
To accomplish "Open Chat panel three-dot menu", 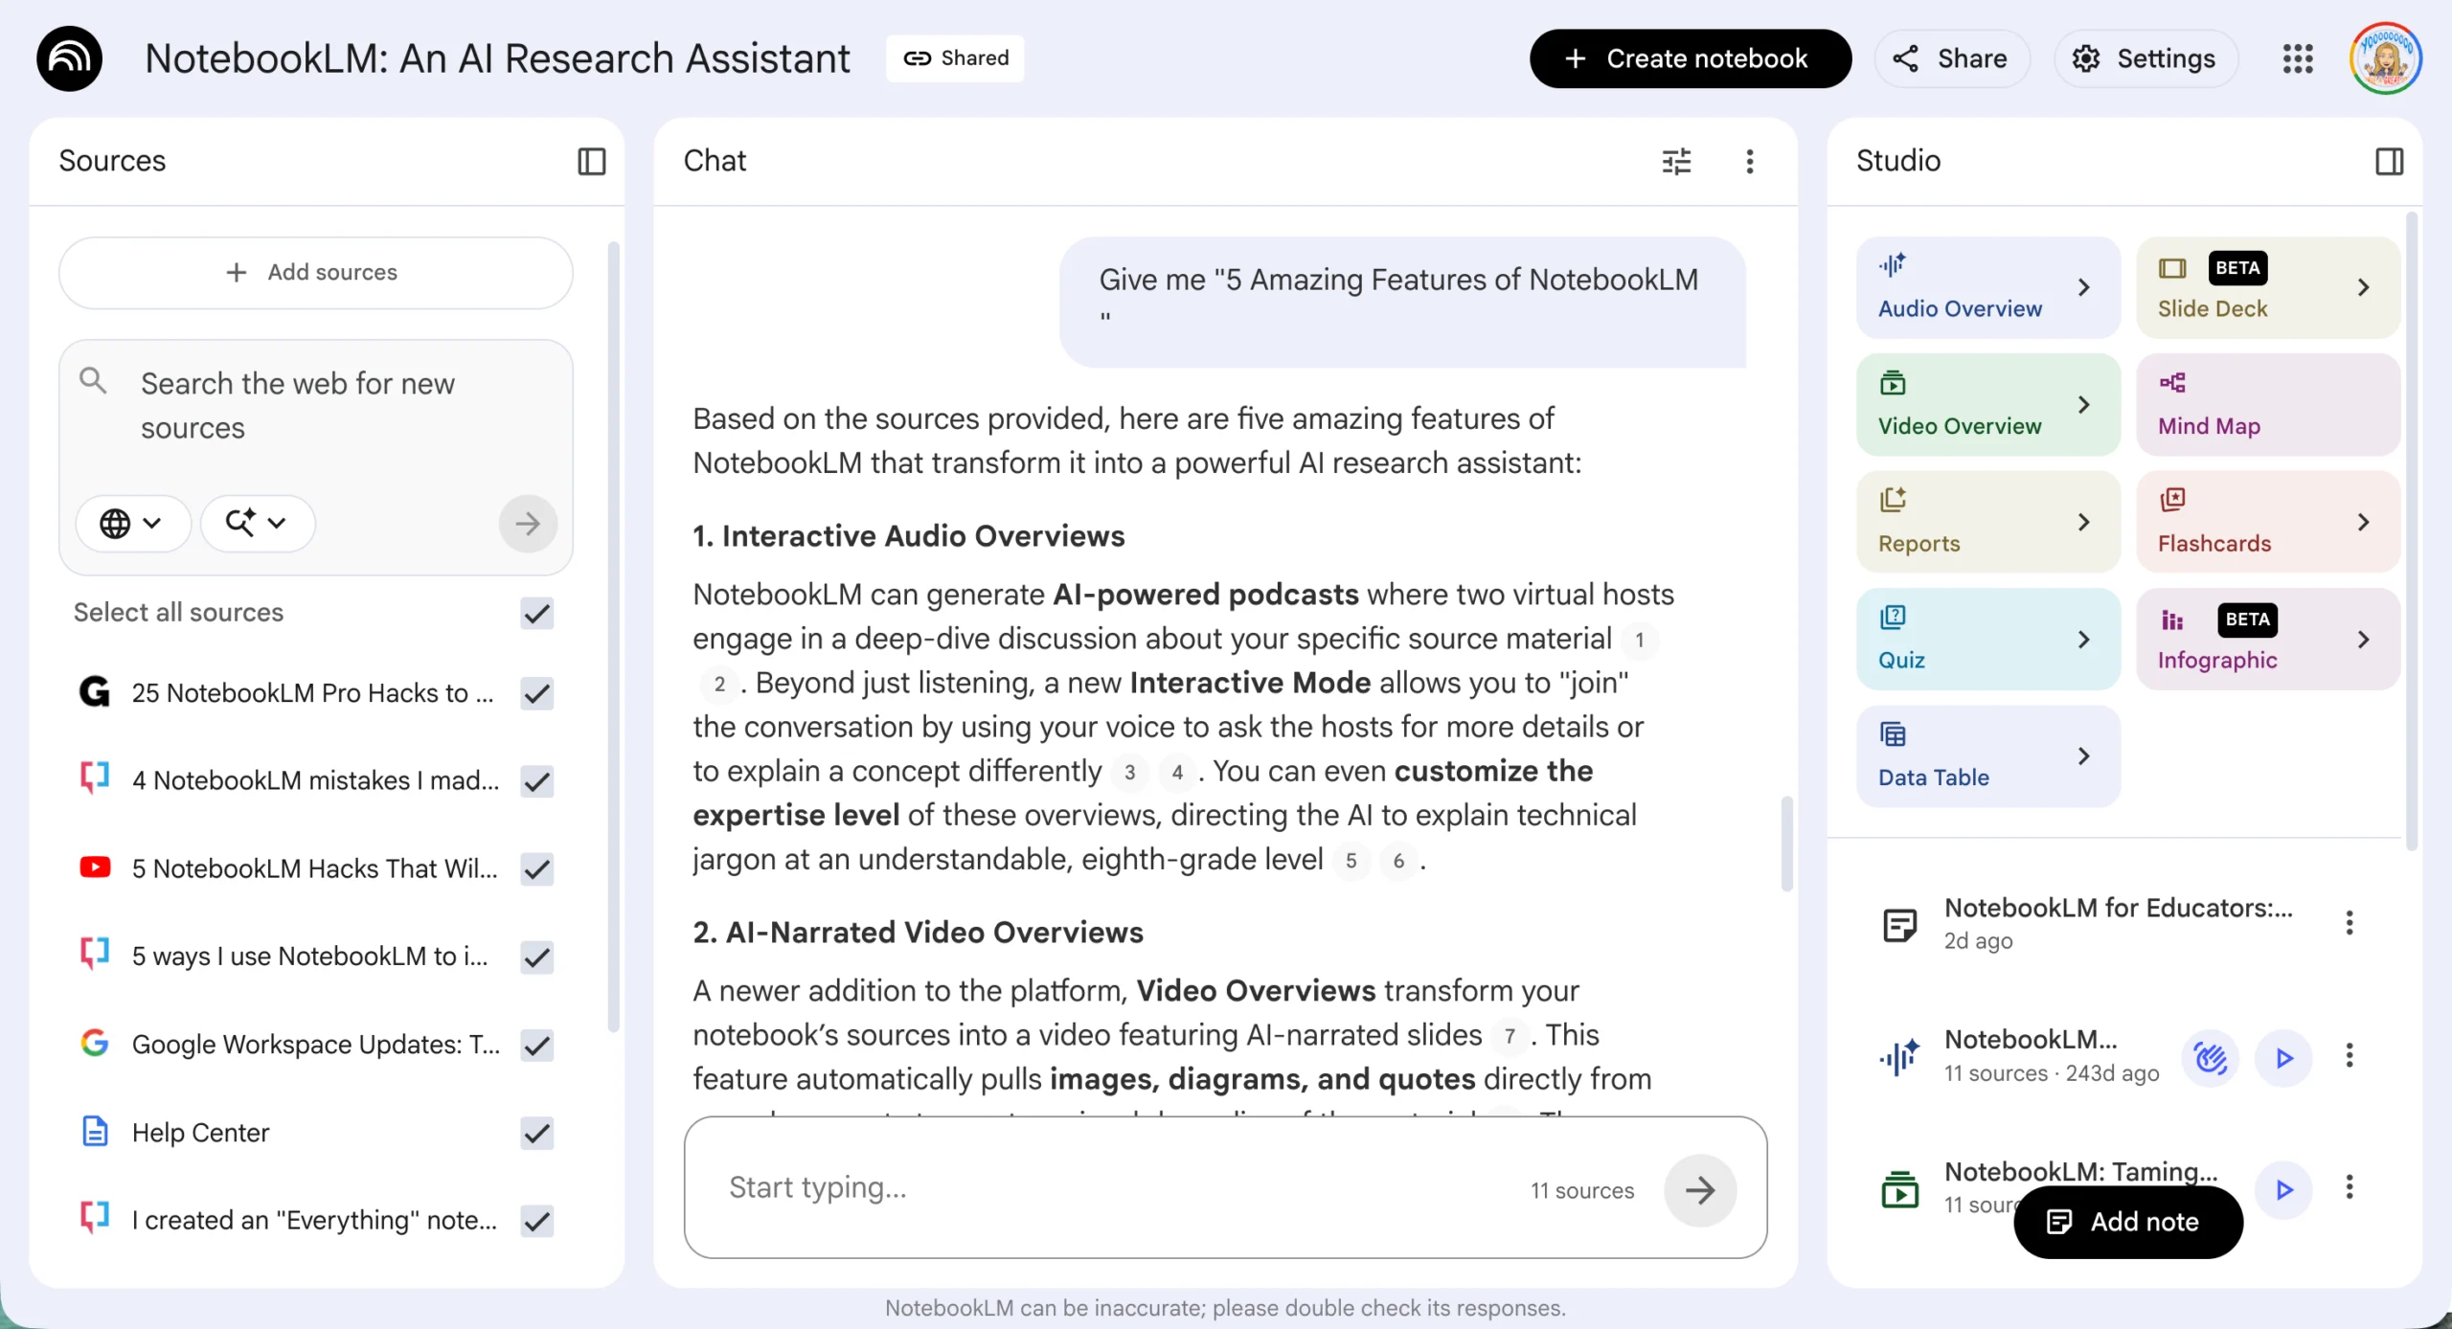I will (1749, 161).
